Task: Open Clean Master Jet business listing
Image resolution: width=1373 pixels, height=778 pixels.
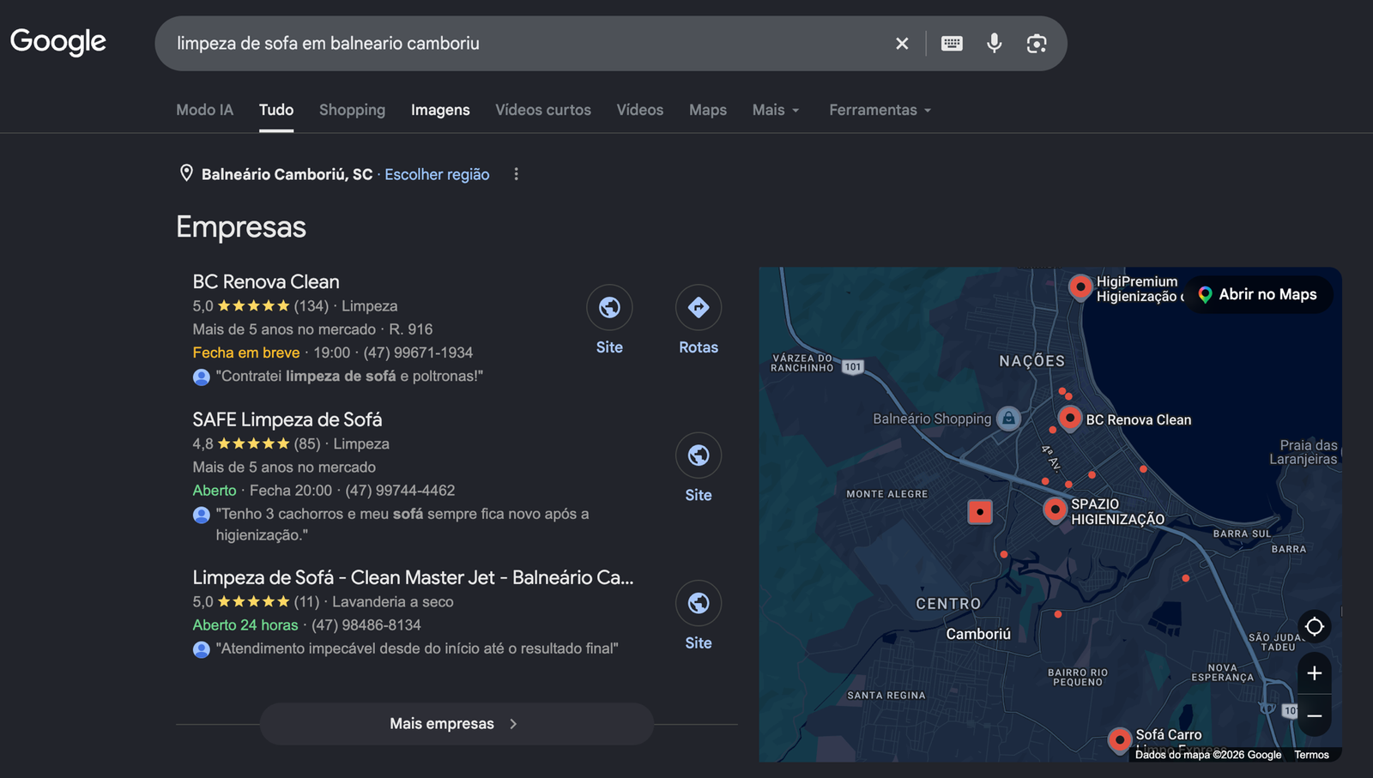Action: (x=413, y=577)
